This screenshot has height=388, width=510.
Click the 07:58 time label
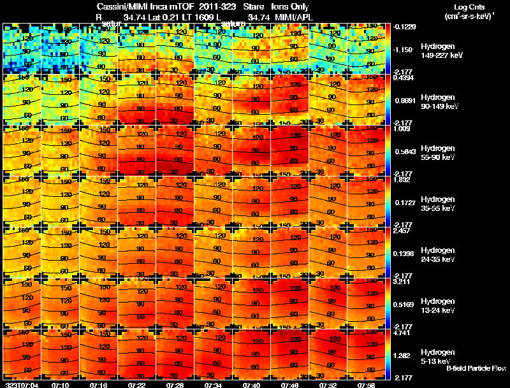[366, 385]
